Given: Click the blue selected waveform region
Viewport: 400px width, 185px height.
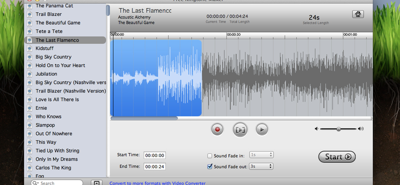Looking at the screenshot, I should pos(156,78).
